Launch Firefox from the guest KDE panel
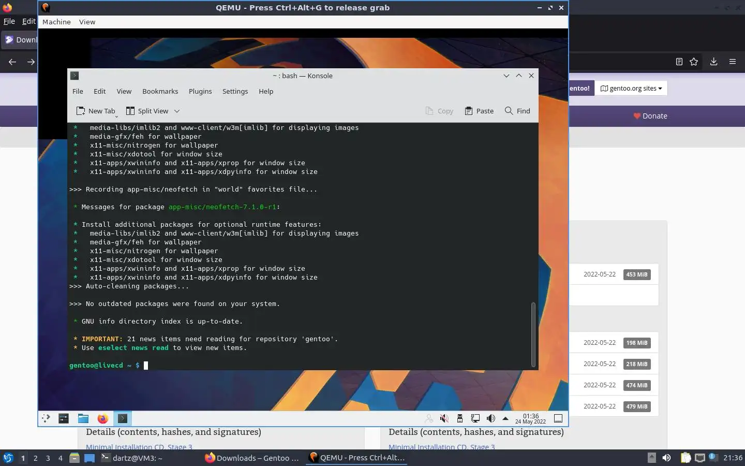This screenshot has width=745, height=466. (x=103, y=418)
